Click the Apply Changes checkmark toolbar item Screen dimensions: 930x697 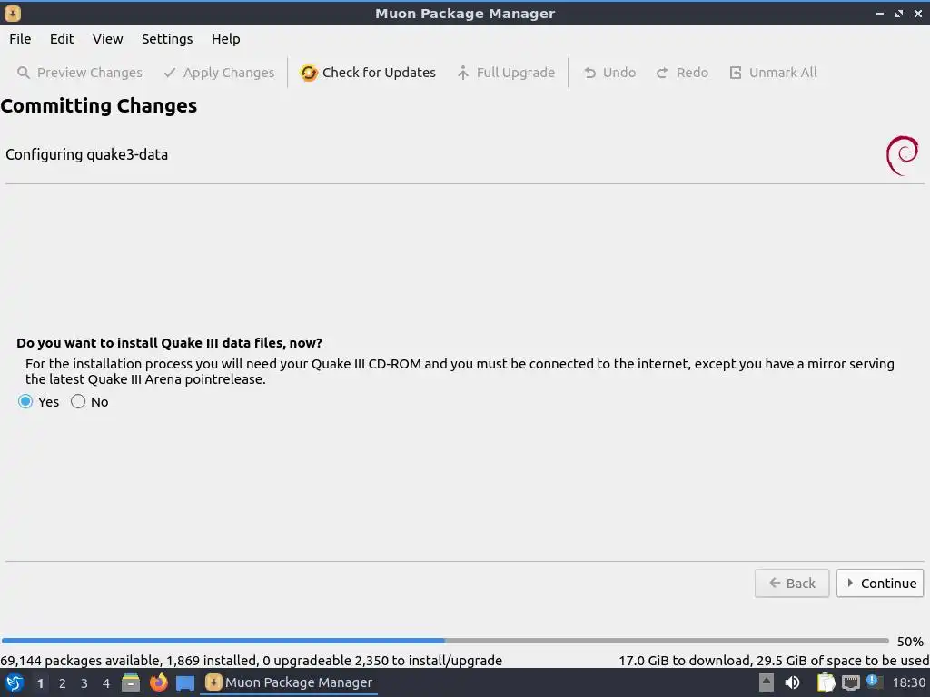coord(220,73)
